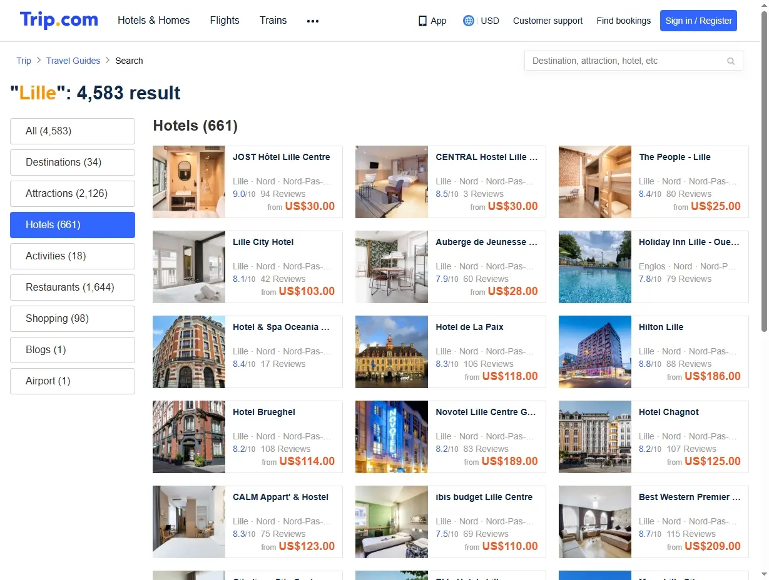The height and width of the screenshot is (580, 769).
Task: Click Hotel Chagnot title
Action: click(x=669, y=412)
